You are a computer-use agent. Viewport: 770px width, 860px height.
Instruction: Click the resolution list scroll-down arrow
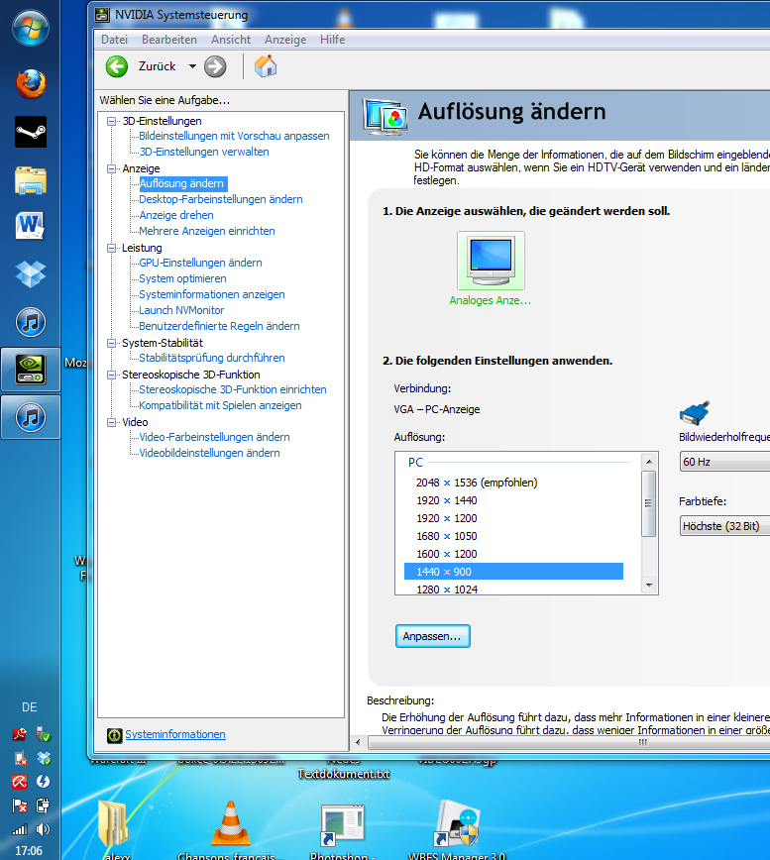pyautogui.click(x=649, y=586)
